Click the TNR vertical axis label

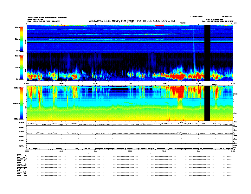(25, 108)
